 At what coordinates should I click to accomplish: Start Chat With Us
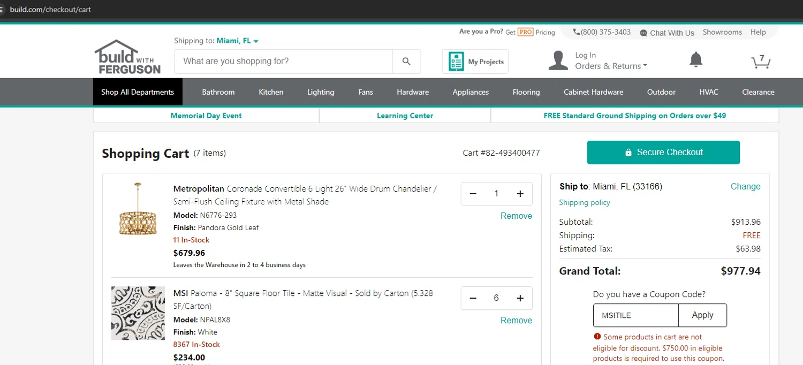click(667, 33)
